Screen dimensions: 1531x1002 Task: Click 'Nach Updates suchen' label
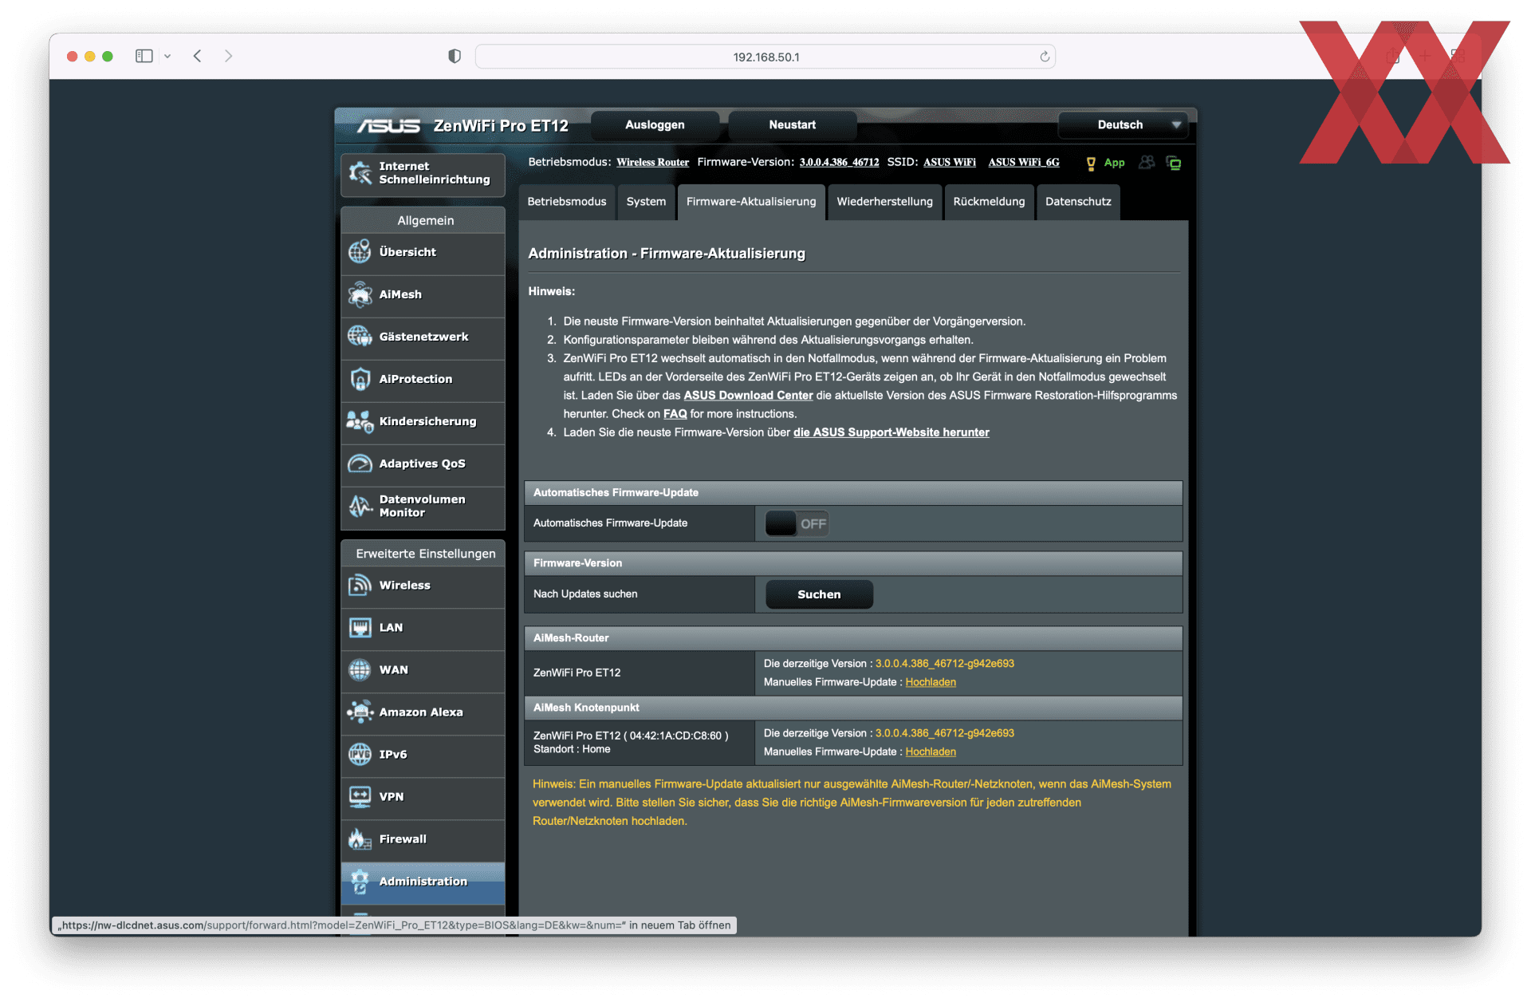[585, 594]
